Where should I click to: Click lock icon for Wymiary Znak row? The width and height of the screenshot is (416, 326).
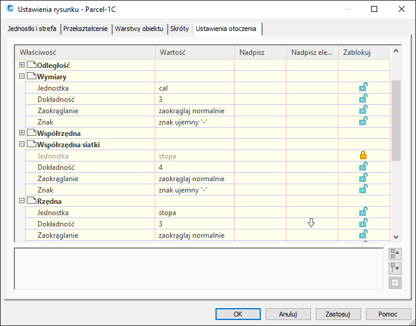pos(363,122)
